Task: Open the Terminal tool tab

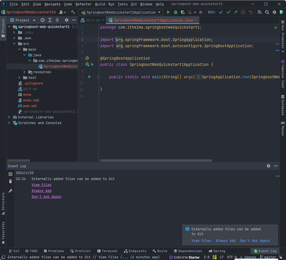Action: coord(108,251)
